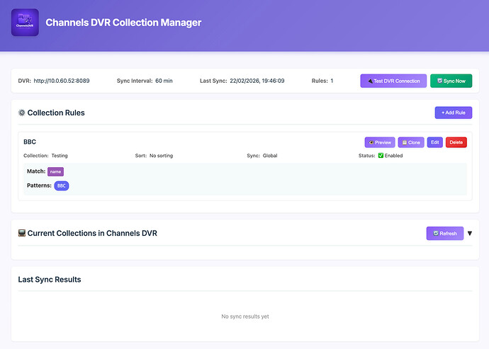Edit the BBC rule

(x=435, y=142)
